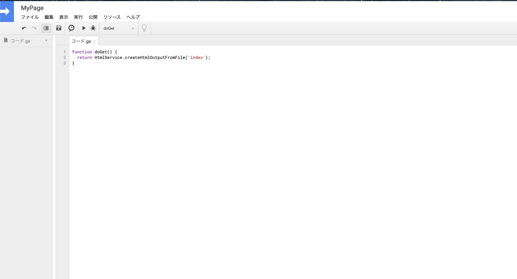The height and width of the screenshot is (279, 517).
Task: Open the リソース menu
Action: (x=112, y=17)
